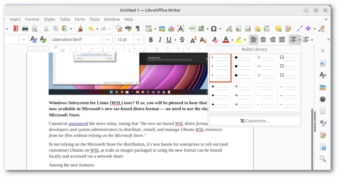Image resolution: width=339 pixels, height=178 pixels.
Task: Insert footnote icon
Action: tap(239, 29)
